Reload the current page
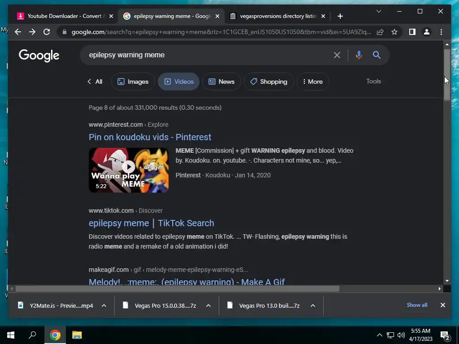459x344 pixels. tap(47, 32)
